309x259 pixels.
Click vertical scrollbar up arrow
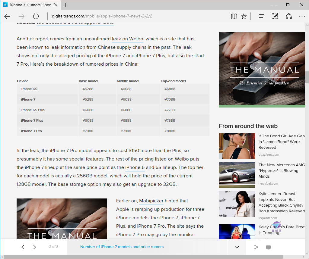pos(307,25)
